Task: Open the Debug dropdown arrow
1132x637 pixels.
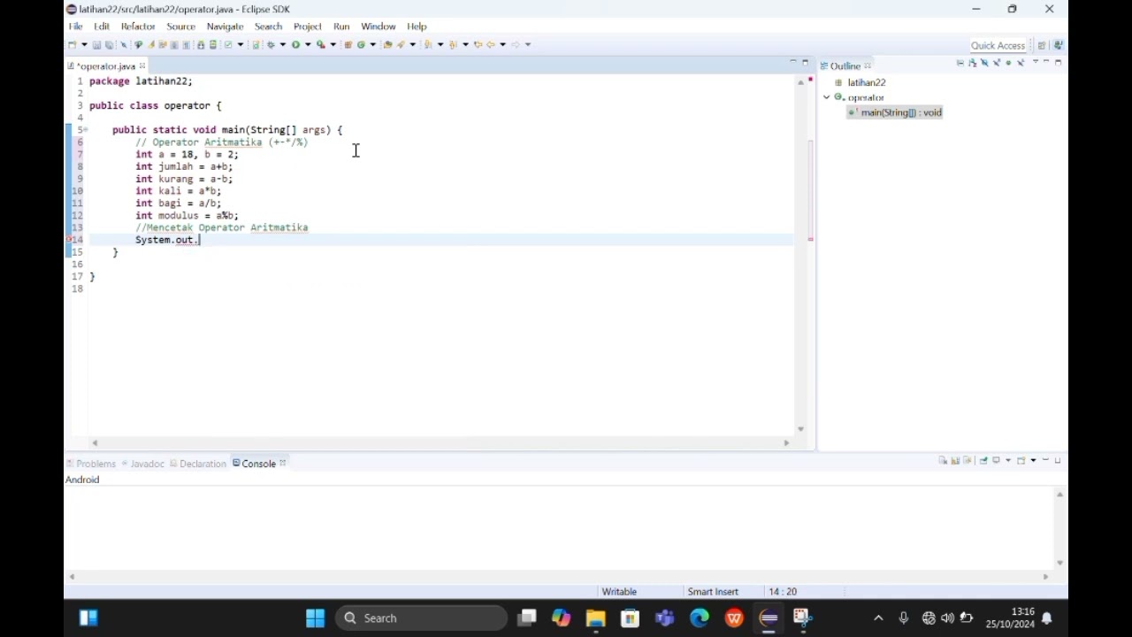Action: [x=283, y=44]
